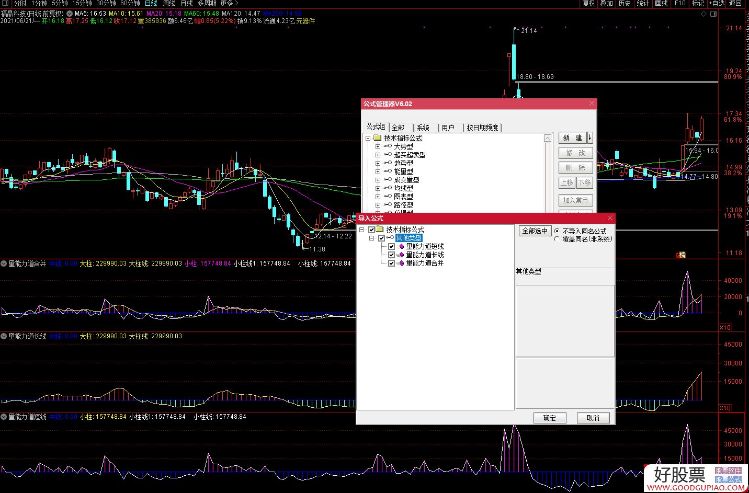Close the 公式管理器 window
The height and width of the screenshot is (493, 749).
[592, 104]
